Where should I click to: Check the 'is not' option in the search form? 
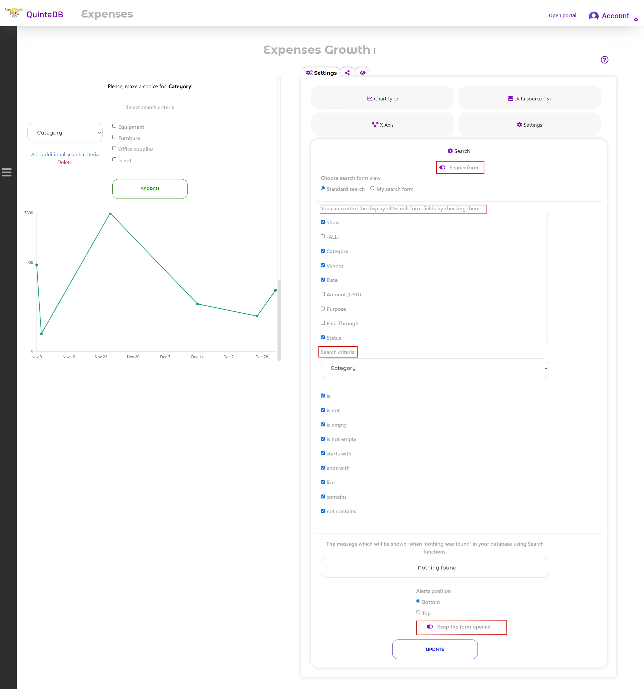114,159
